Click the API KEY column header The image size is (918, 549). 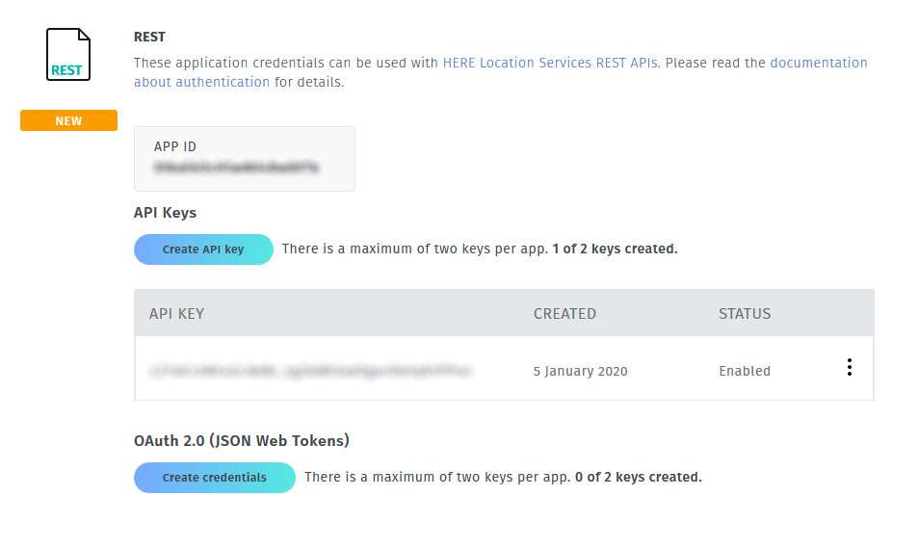pyautogui.click(x=177, y=313)
